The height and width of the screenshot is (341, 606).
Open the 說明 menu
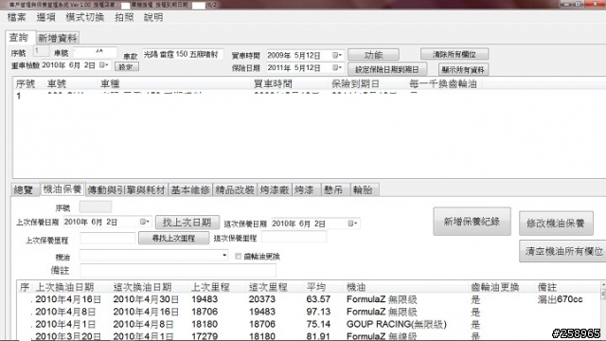[x=153, y=17]
